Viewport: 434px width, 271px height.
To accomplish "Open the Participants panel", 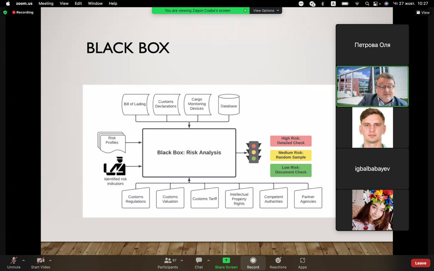I will [168, 263].
